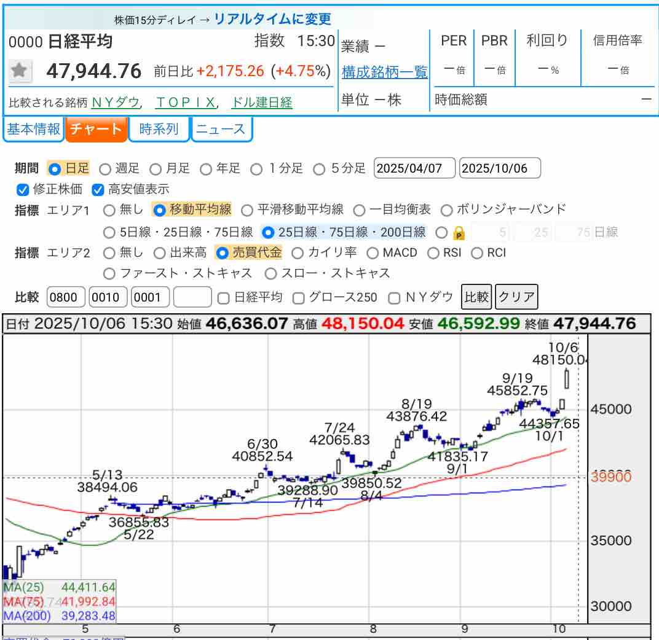Select the 月足 period radio button
Viewport: 659px width, 640px height.
156,168
